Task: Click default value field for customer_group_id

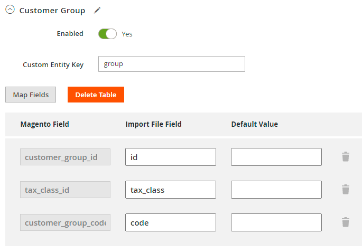Action: (x=276, y=157)
